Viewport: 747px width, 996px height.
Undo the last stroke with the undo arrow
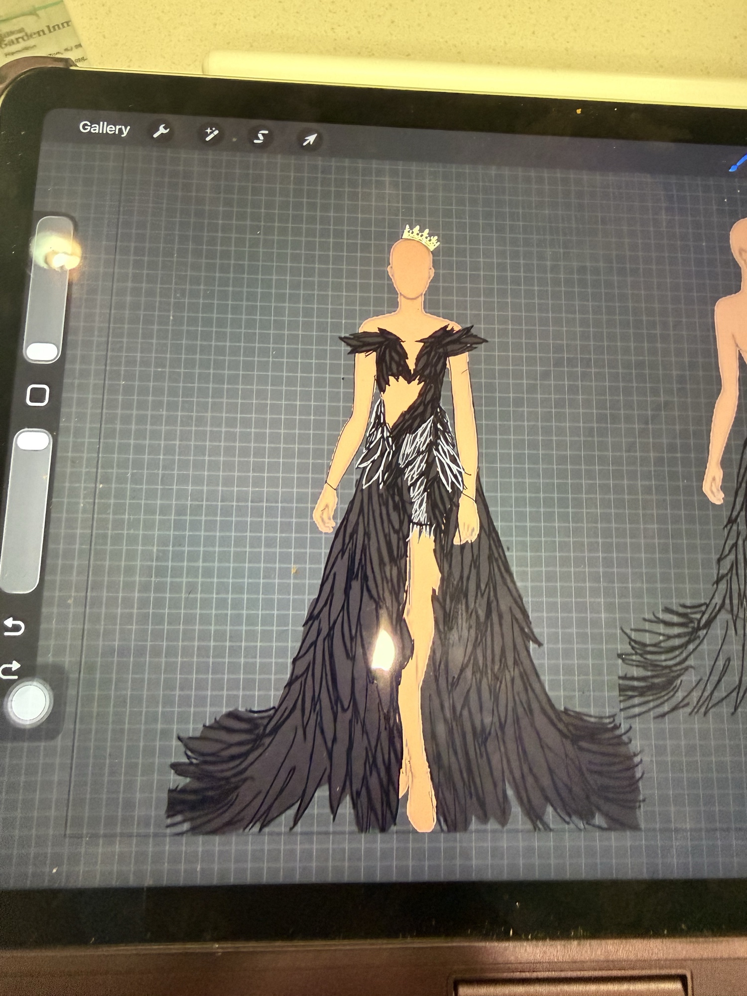14,626
